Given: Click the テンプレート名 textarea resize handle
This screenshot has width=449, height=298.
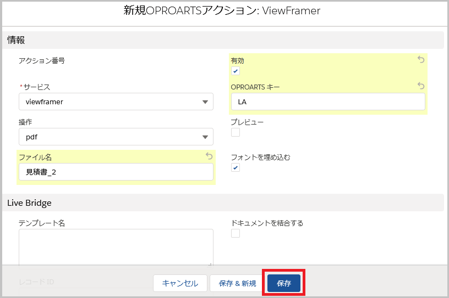Looking at the screenshot, I should pyautogui.click(x=211, y=264).
